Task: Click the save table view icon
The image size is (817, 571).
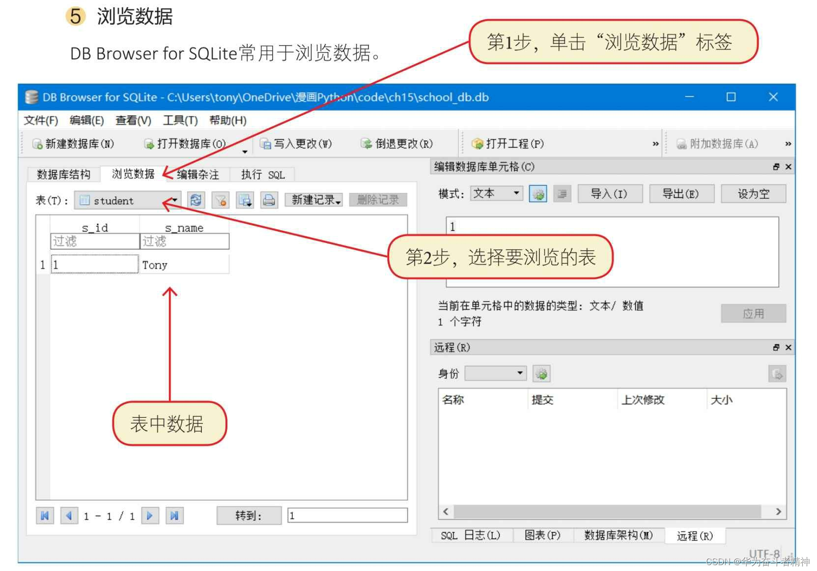Action: coord(245,200)
